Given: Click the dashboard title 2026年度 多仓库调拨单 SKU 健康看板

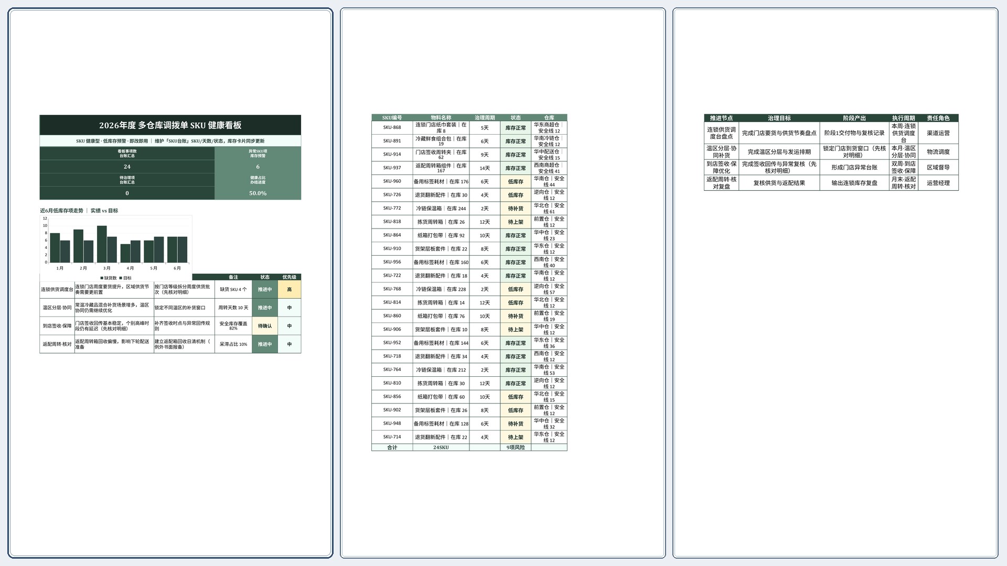Looking at the screenshot, I should (170, 125).
